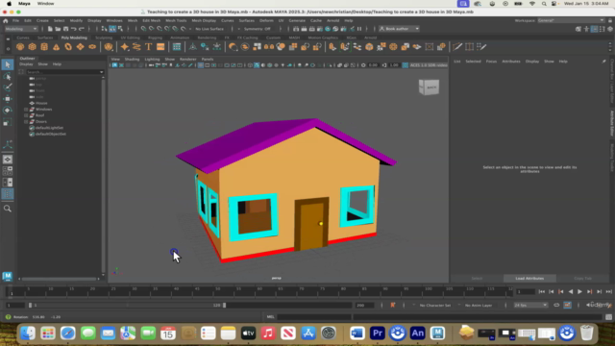Toggle Symmetry: Off setting
615x346 pixels.
[x=257, y=29]
